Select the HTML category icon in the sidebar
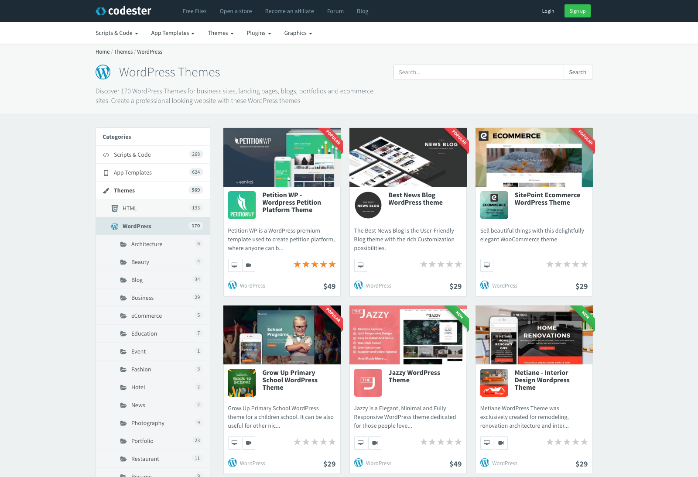Viewport: 698px width, 477px height. [115, 208]
